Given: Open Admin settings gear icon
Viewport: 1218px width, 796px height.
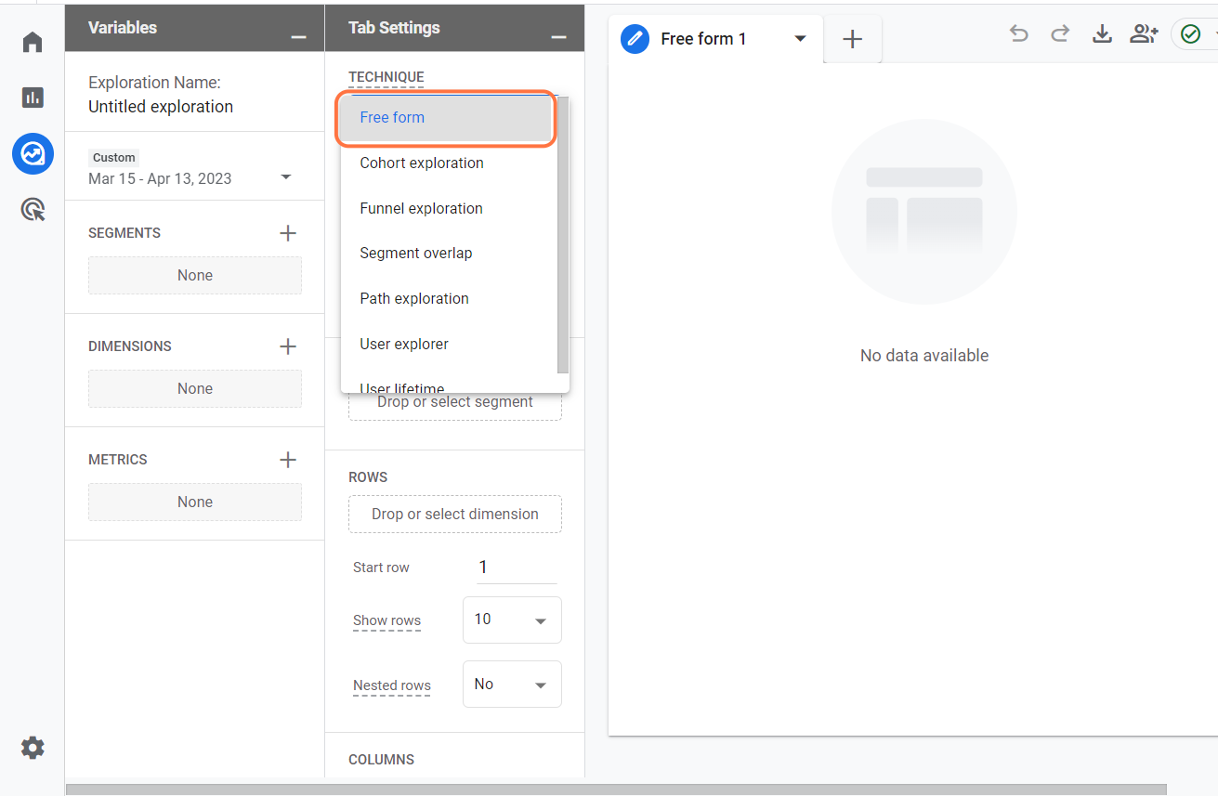Looking at the screenshot, I should [33, 748].
